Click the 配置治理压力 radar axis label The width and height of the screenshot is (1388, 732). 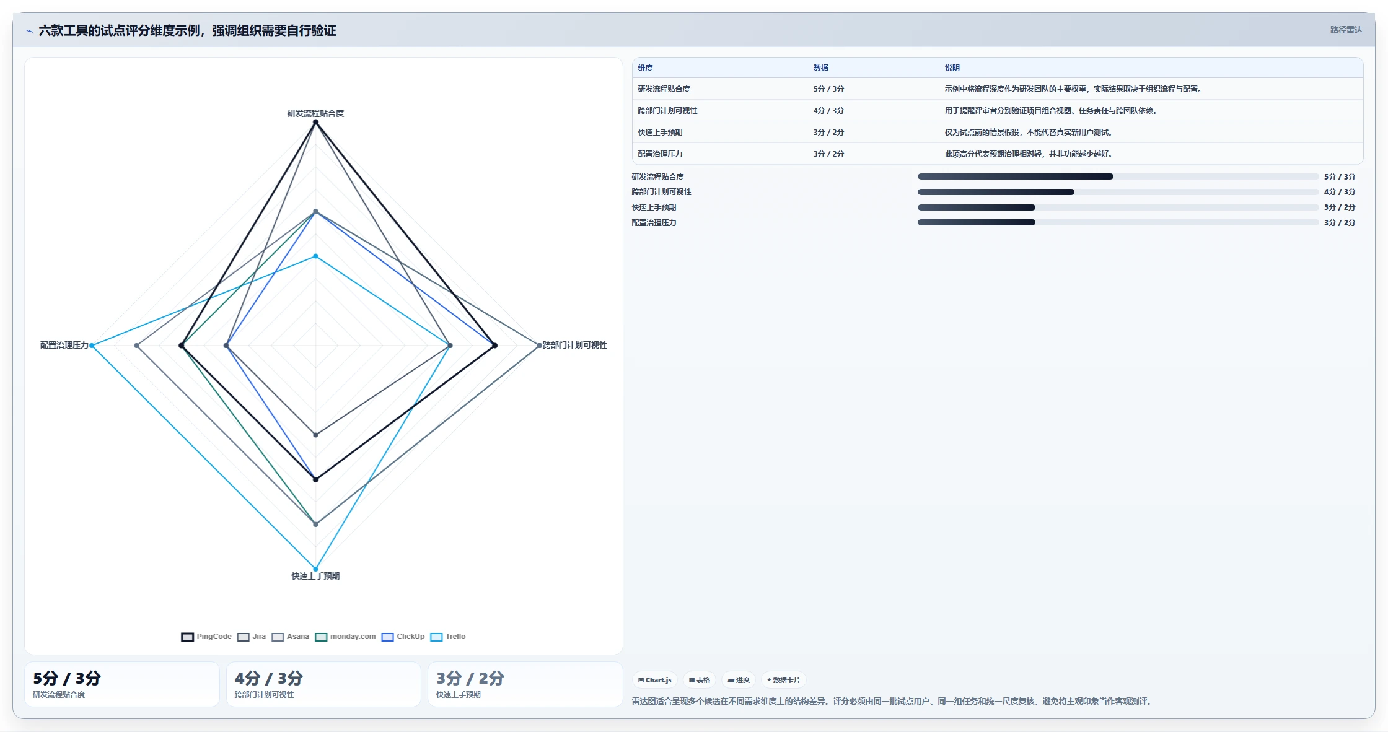[64, 346]
